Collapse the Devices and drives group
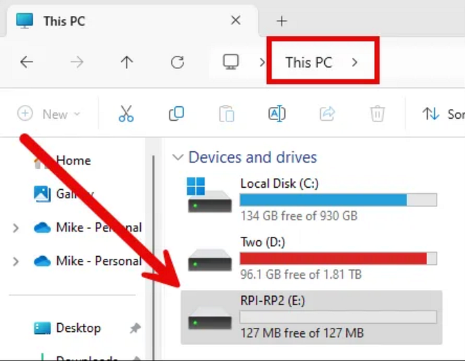 click(x=177, y=158)
